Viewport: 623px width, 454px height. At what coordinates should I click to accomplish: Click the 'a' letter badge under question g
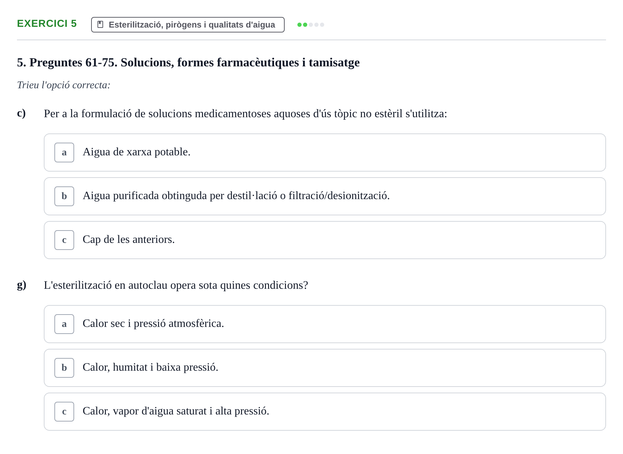(x=64, y=324)
